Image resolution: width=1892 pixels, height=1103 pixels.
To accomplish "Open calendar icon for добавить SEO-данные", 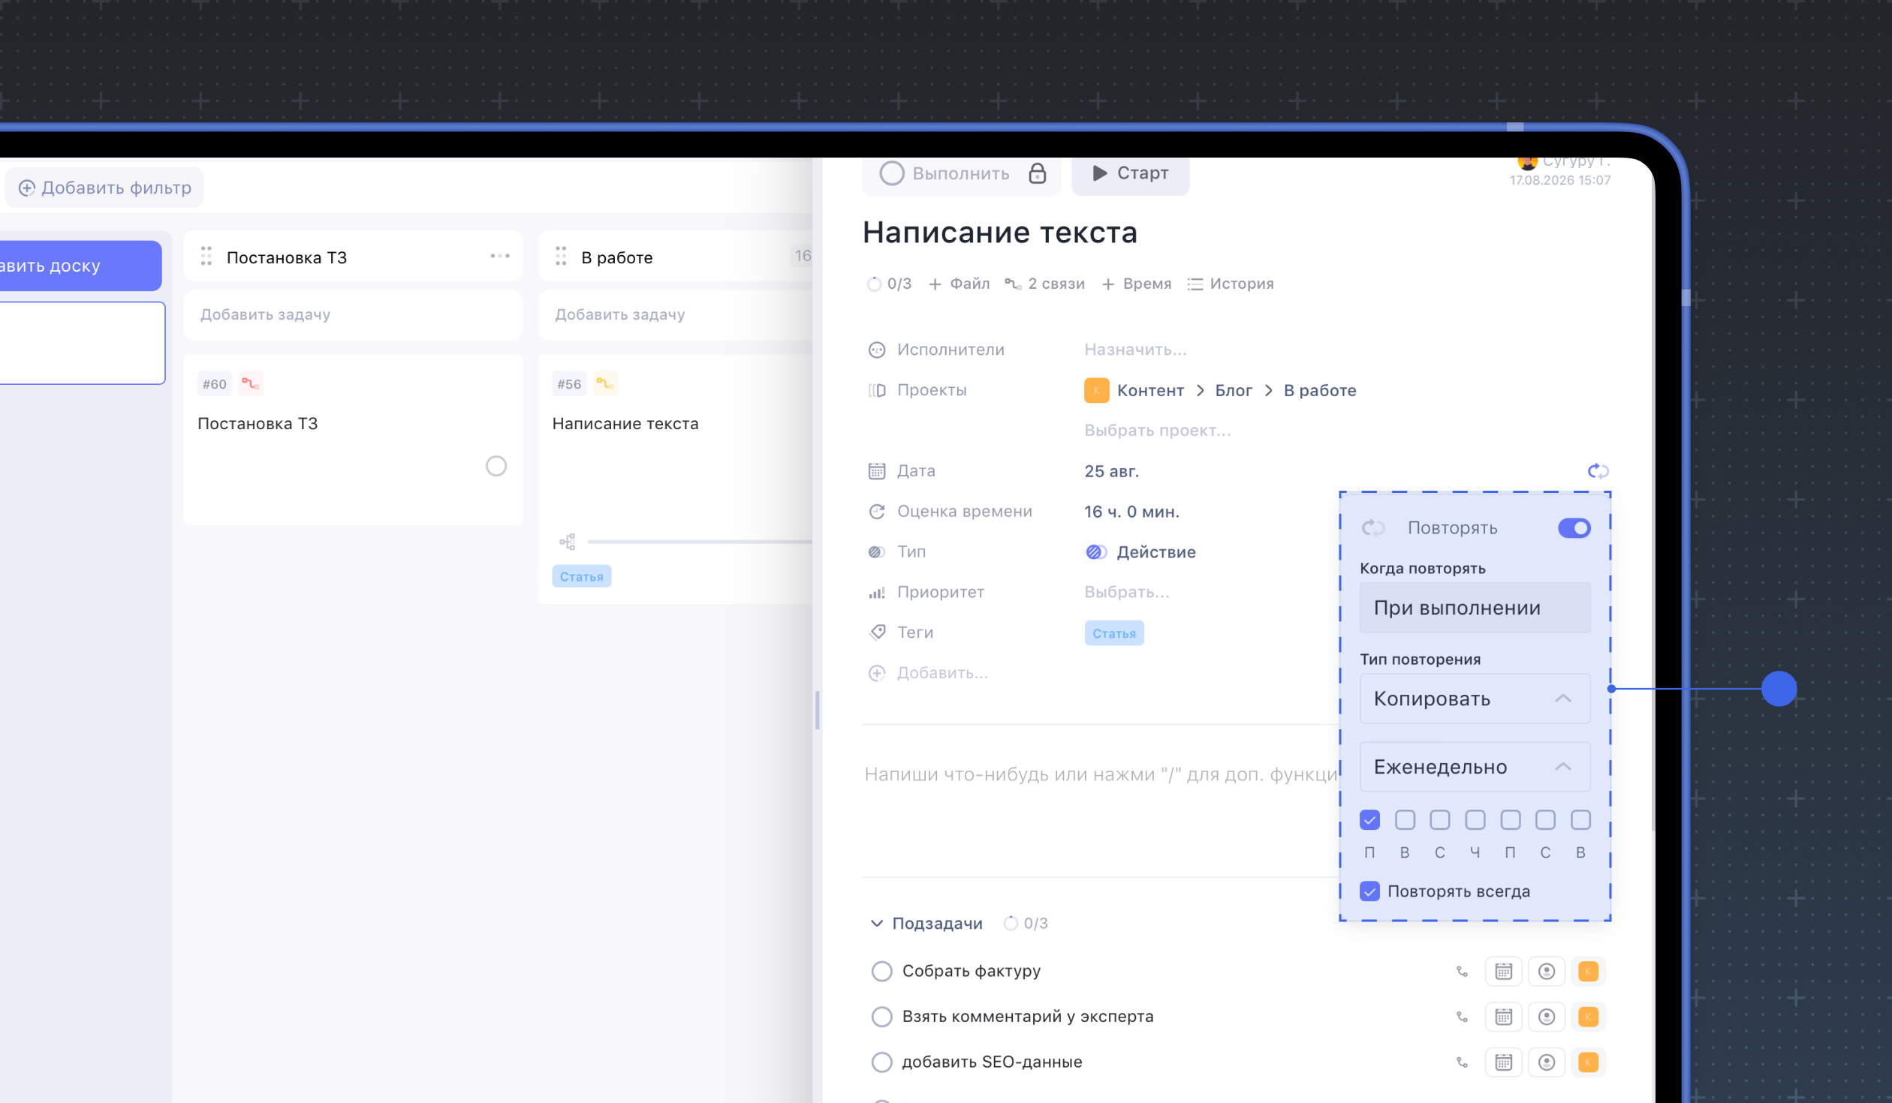I will coord(1503,1062).
